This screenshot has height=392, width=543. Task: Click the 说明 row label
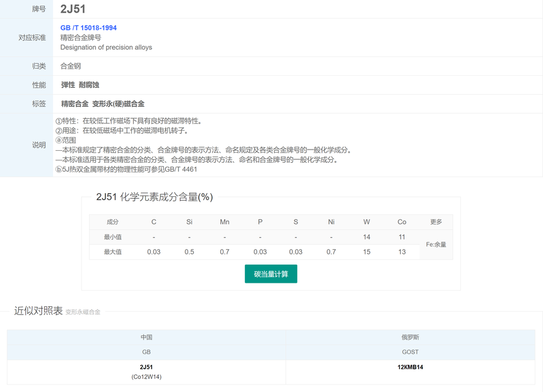39,145
